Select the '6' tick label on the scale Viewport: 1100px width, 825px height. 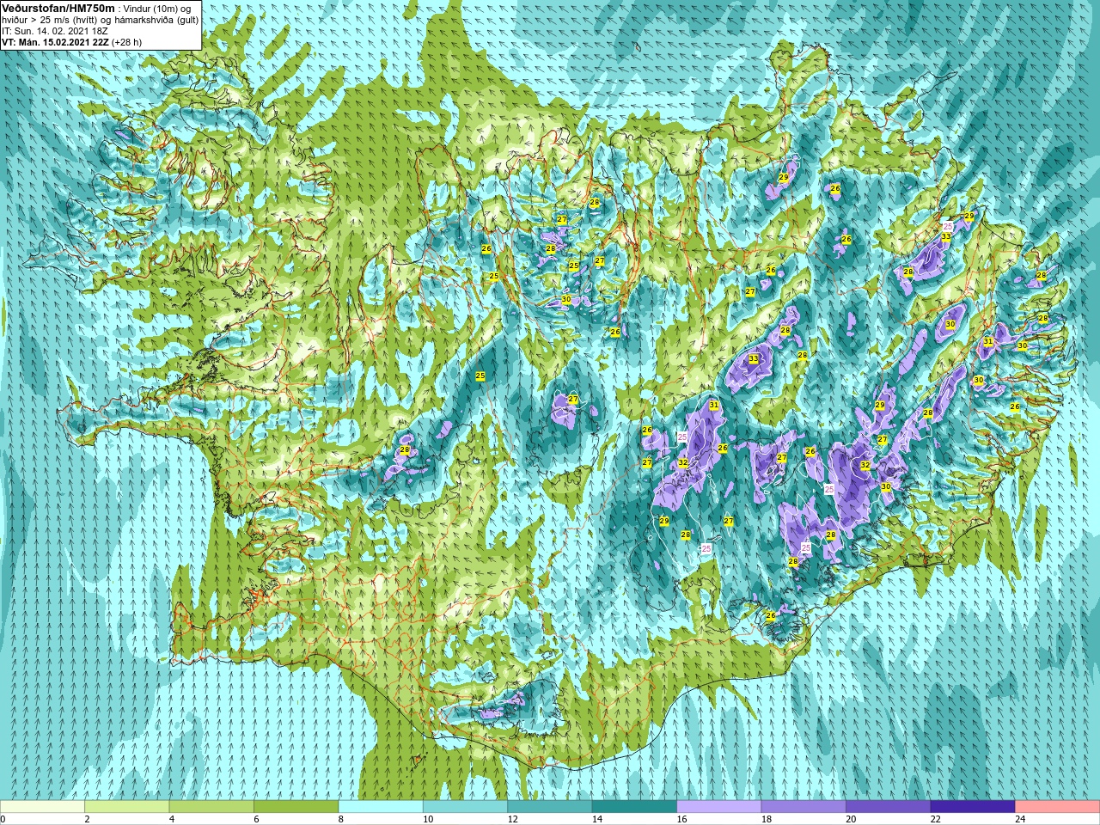tap(256, 819)
